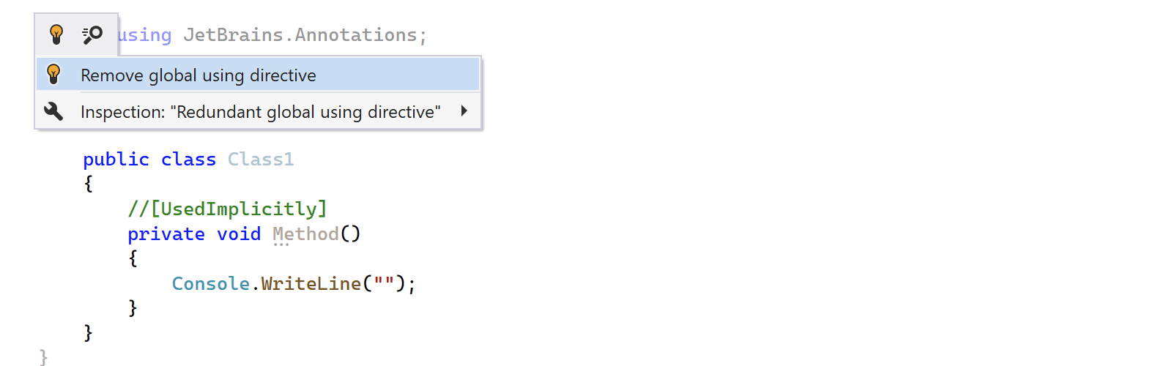1172x366 pixels.
Task: Click the using keyword in the directive
Action: (144, 34)
